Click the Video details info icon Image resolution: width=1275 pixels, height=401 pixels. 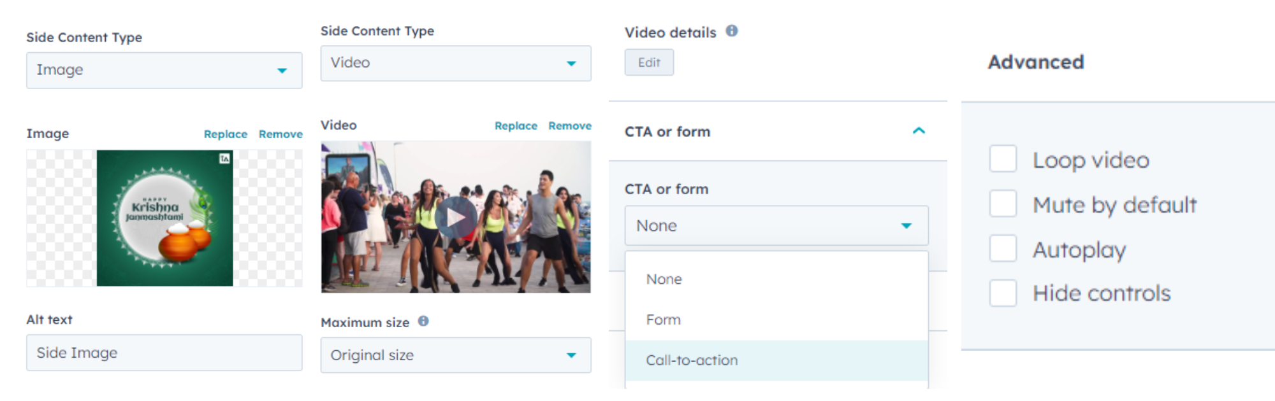tap(732, 31)
